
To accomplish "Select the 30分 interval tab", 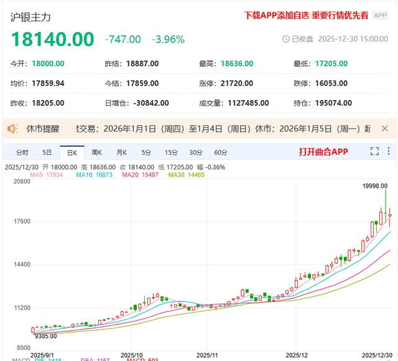I will [196, 152].
